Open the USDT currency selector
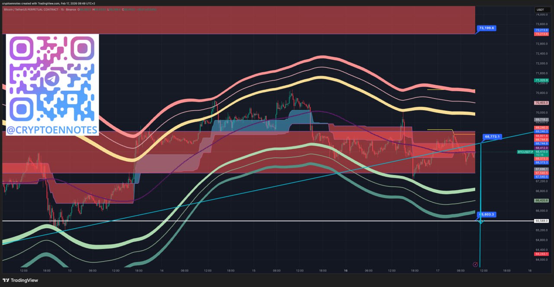The height and width of the screenshot is (287, 554). 541,10
